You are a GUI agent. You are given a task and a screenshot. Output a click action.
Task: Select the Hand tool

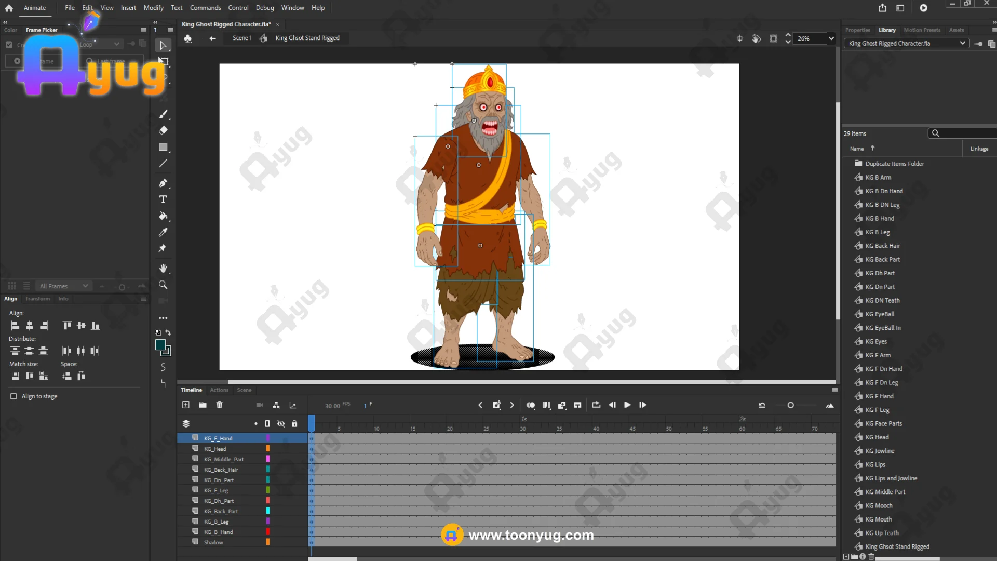163,269
